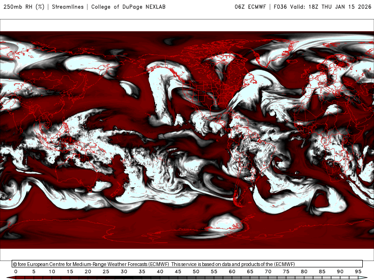Screen dimensions: 374x280
Task: Click the '250mb RH (%)' title text
Action: click(x=24, y=7)
